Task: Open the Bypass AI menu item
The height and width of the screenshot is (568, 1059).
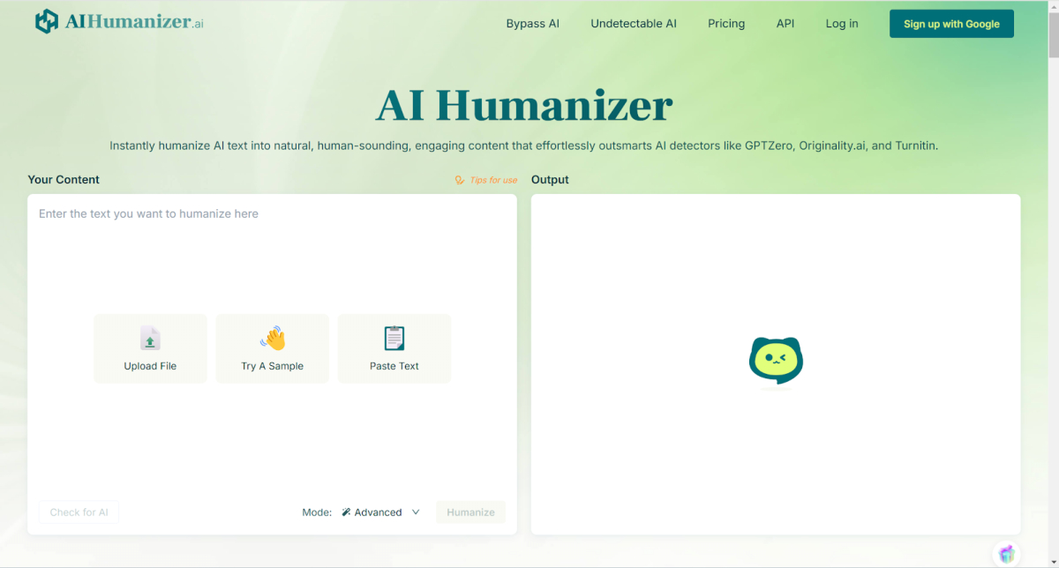Action: tap(532, 24)
